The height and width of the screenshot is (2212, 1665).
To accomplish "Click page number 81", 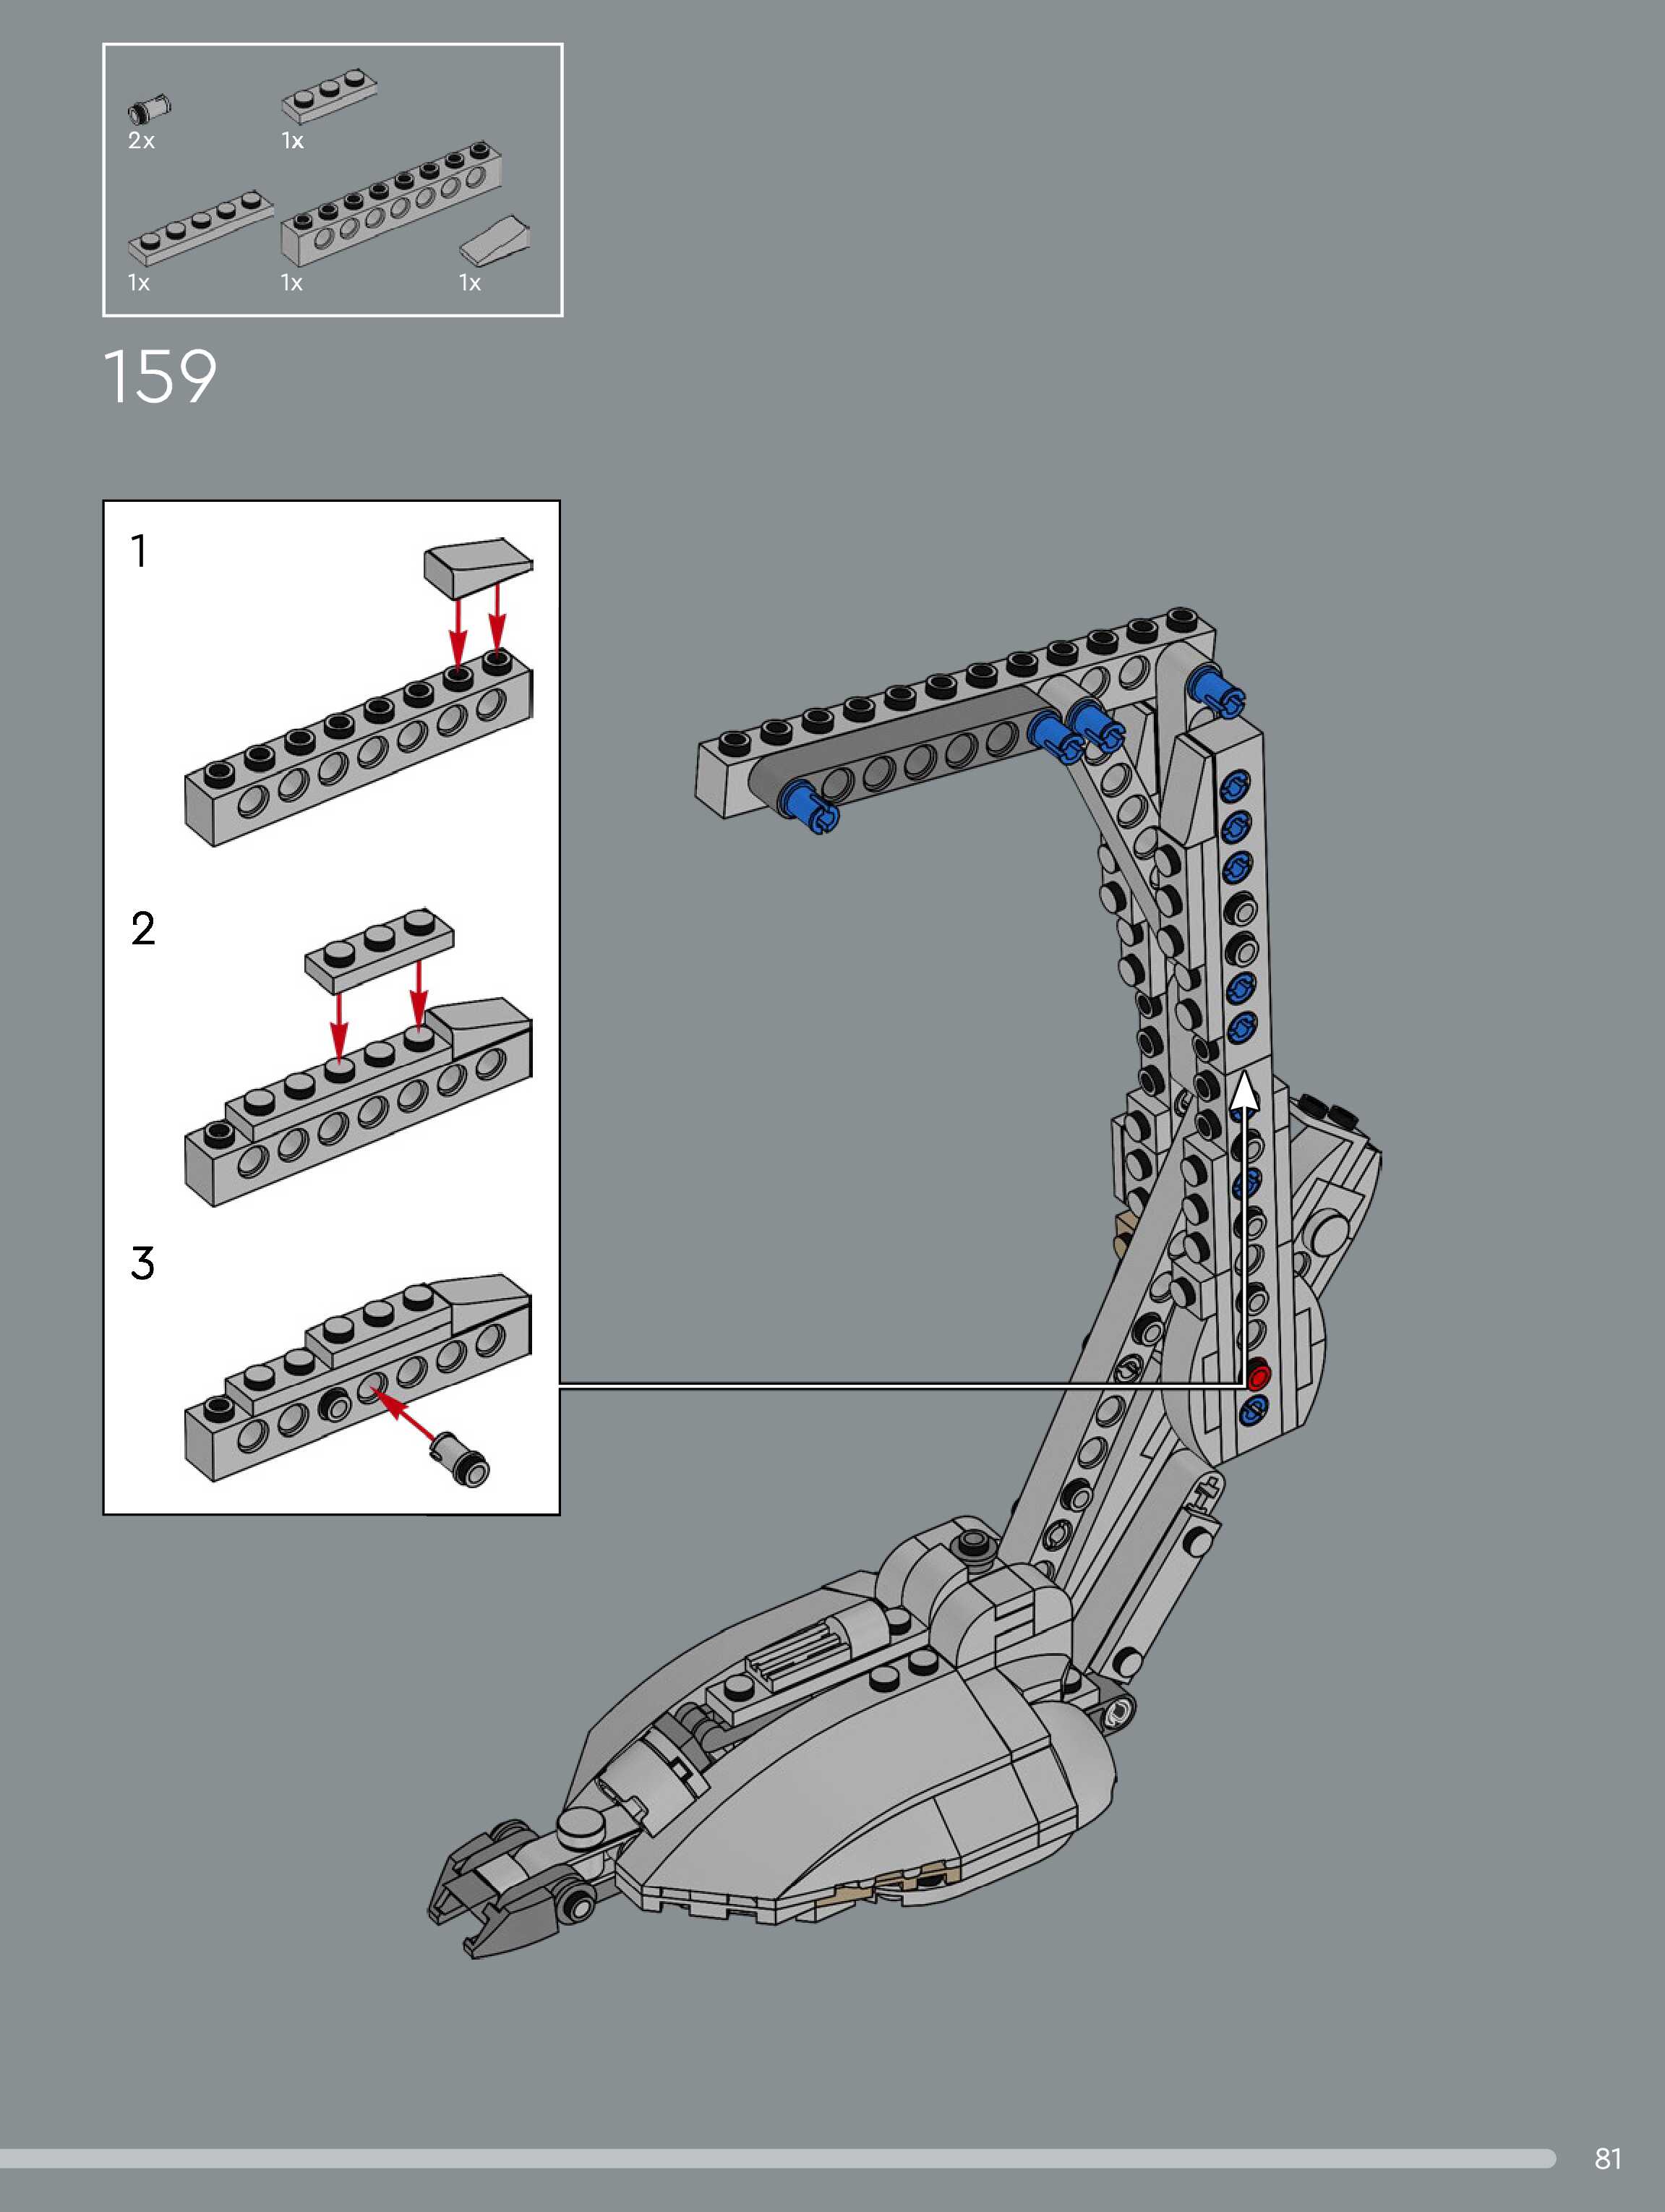I will pyautogui.click(x=1607, y=2158).
